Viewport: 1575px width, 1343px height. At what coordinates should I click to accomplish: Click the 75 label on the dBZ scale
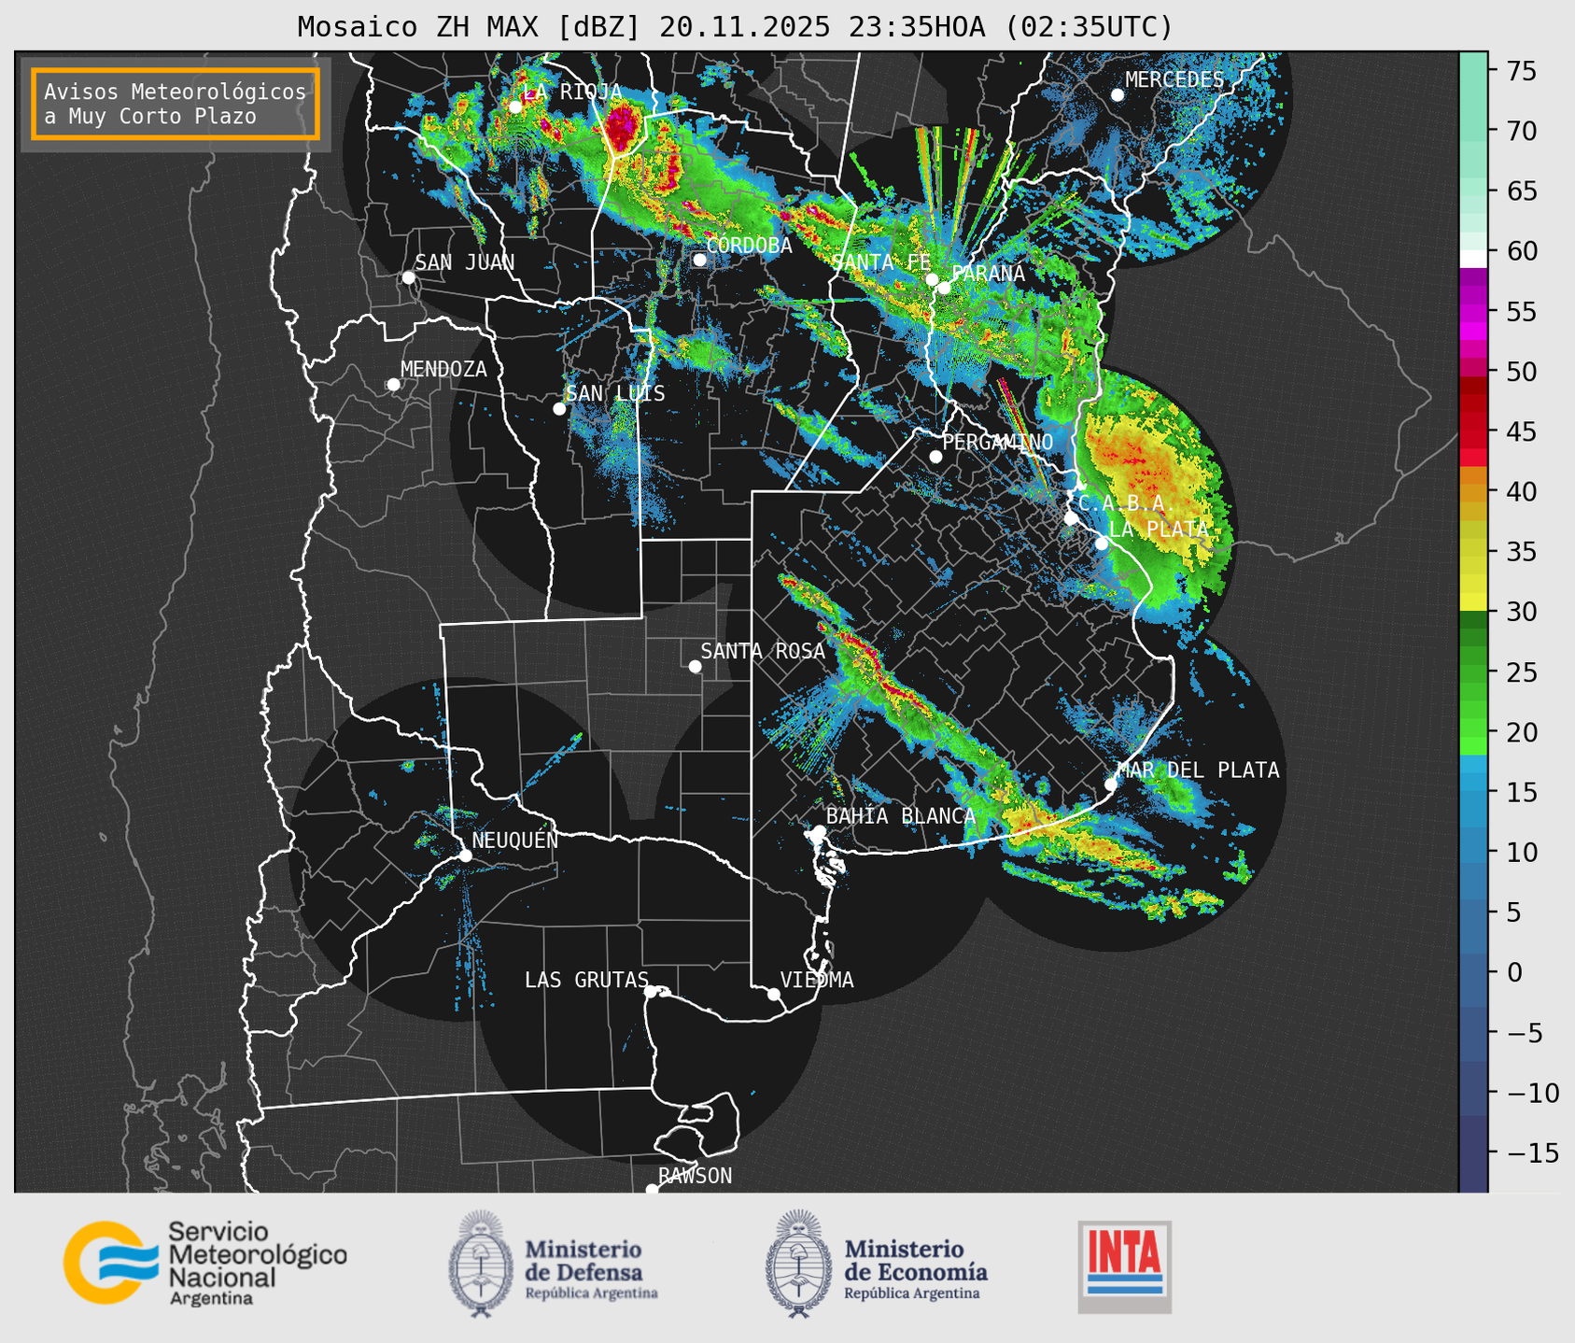[1521, 71]
